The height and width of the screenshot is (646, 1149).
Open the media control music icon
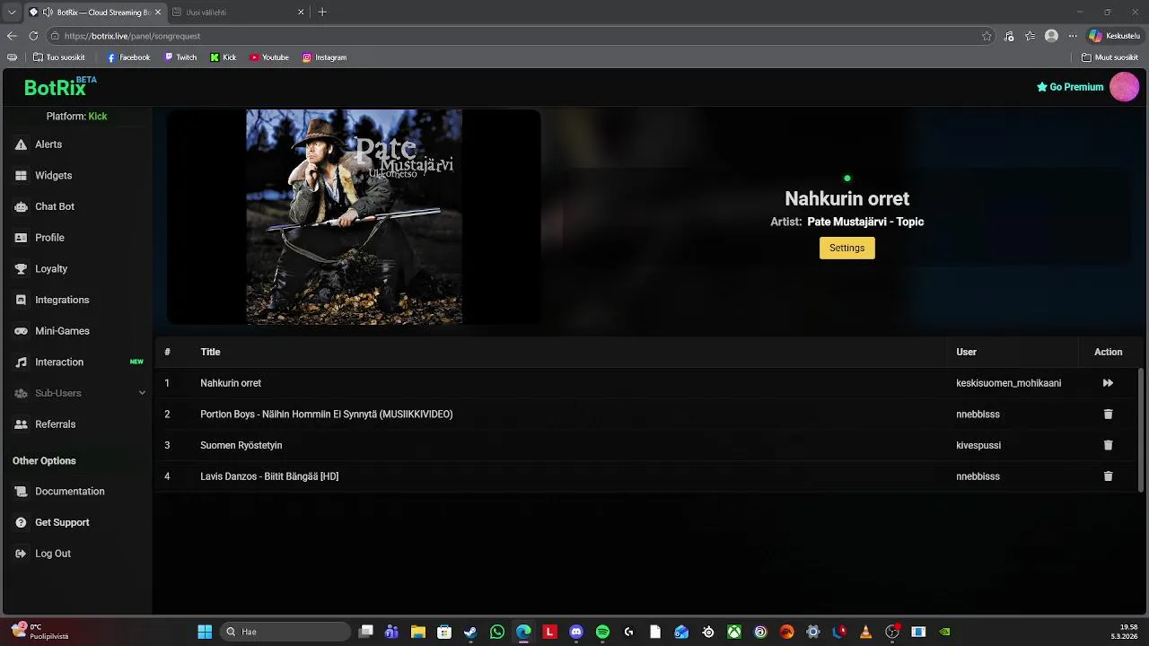(x=1009, y=36)
